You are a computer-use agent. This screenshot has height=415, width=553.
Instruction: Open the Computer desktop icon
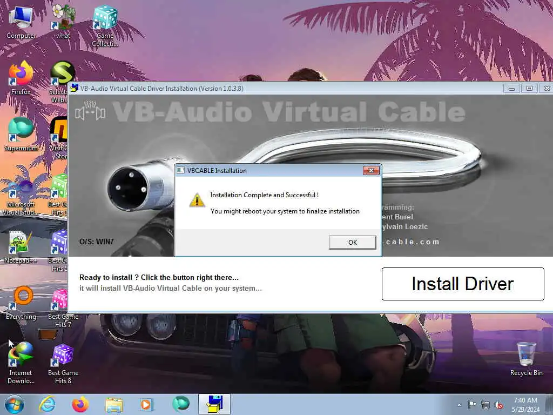[21, 22]
